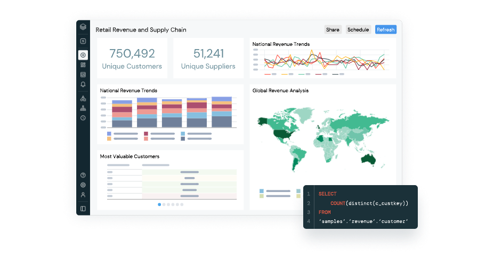The width and height of the screenshot is (502, 255).
Task: Open the alerts bell icon
Action: tap(83, 84)
